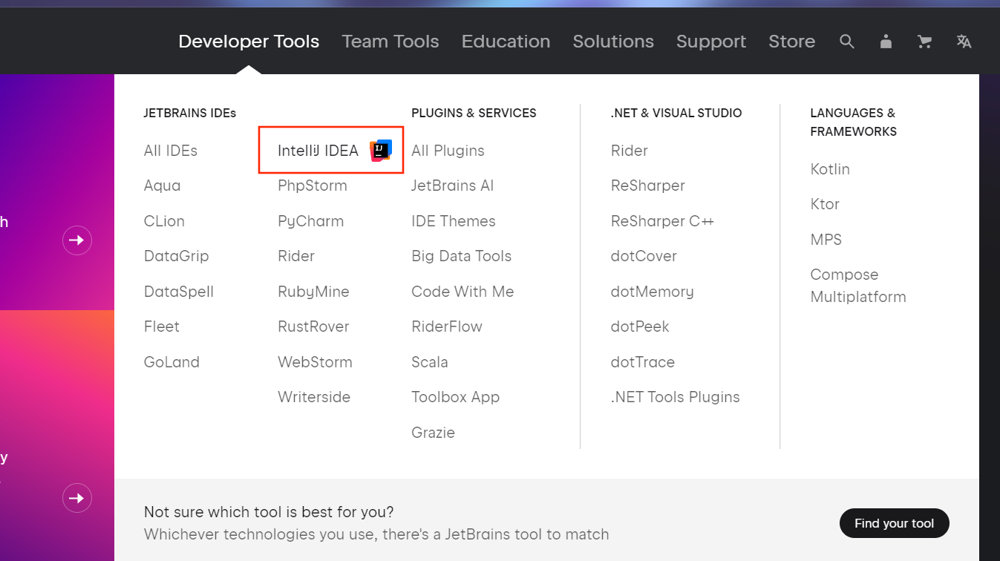
Task: Choose DataGrip in JetBrains IDEs
Action: pyautogui.click(x=177, y=256)
